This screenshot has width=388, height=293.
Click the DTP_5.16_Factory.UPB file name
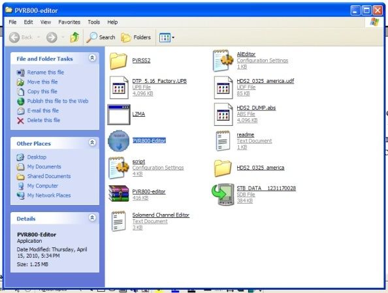(159, 81)
